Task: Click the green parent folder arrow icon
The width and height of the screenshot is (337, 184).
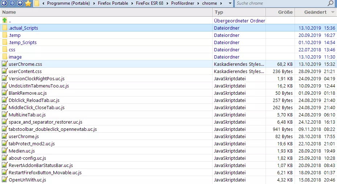Action: (x=4, y=21)
